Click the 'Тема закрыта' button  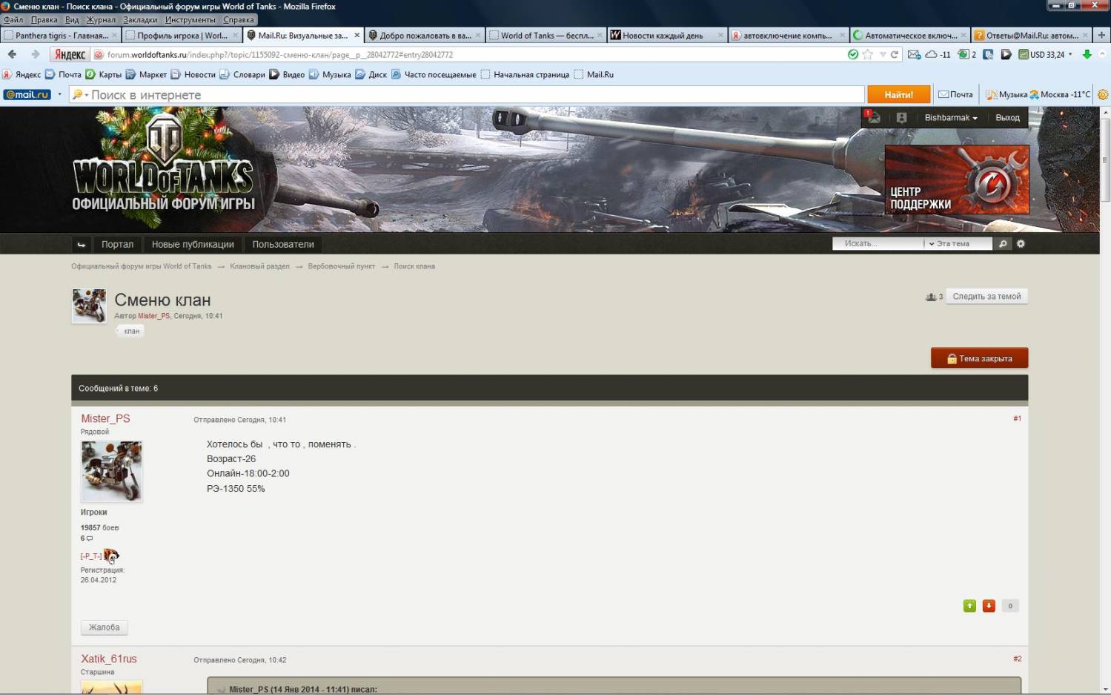click(x=979, y=358)
